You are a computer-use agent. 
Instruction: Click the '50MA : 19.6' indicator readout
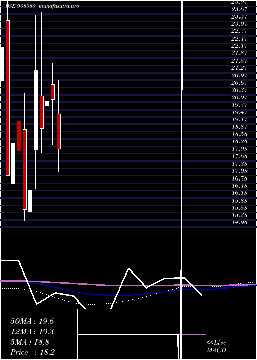pyautogui.click(x=32, y=321)
